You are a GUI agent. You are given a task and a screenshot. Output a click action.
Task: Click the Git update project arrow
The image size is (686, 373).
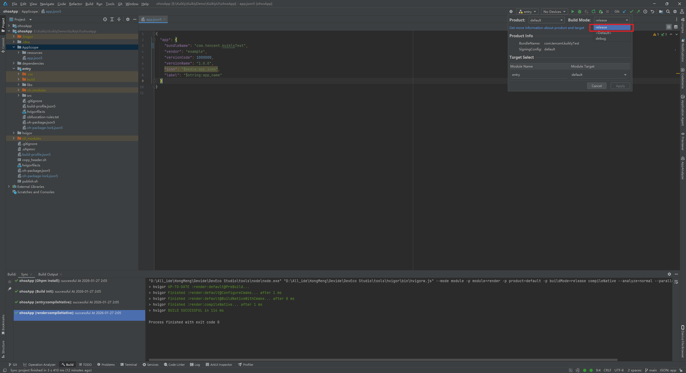tap(624, 12)
